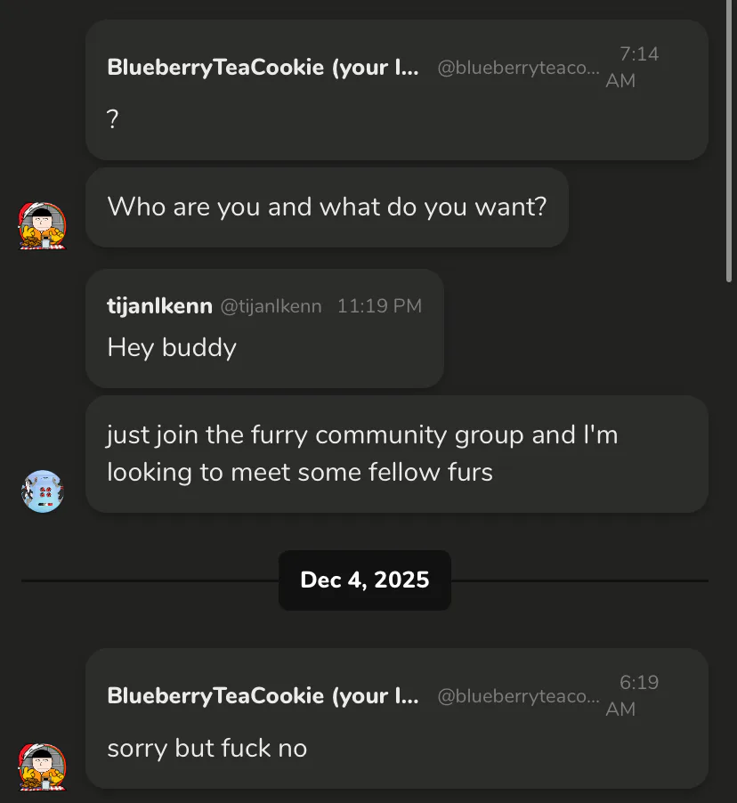This screenshot has width=737, height=803.
Task: Click the chat scrollbar thumb
Action: [730, 142]
